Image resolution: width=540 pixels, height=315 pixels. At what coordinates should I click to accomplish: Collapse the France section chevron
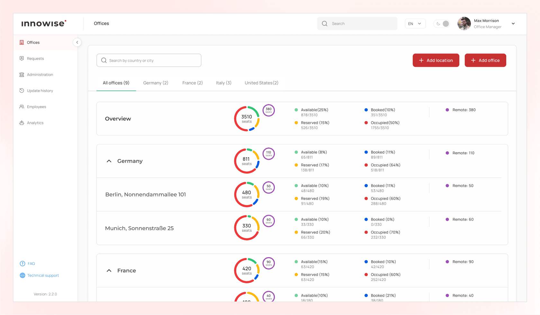(x=109, y=271)
